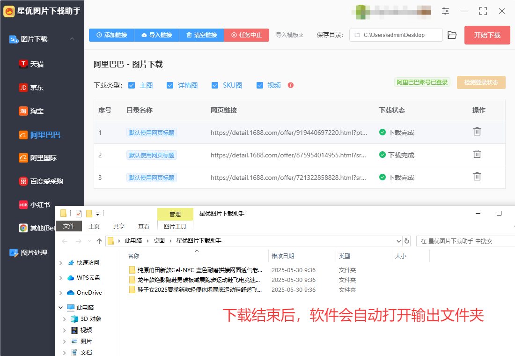Delete row 1 with its trash icon

[x=477, y=132]
